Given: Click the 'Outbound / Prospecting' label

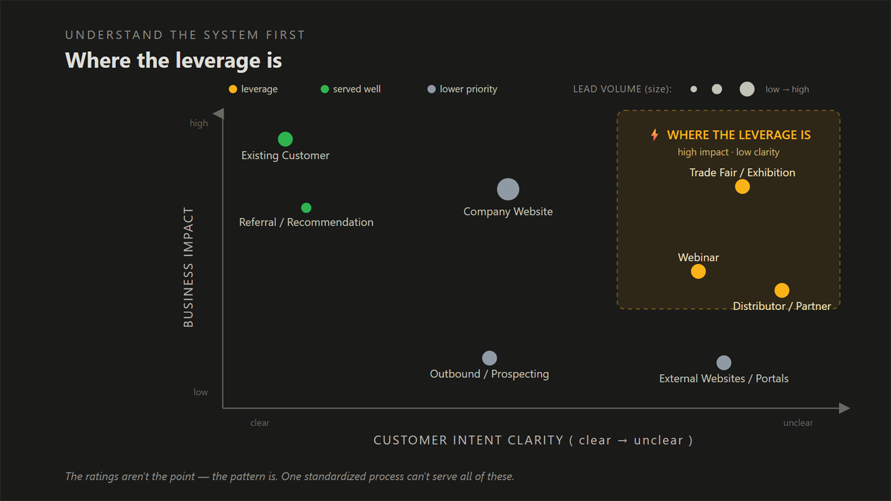Looking at the screenshot, I should pyautogui.click(x=489, y=374).
